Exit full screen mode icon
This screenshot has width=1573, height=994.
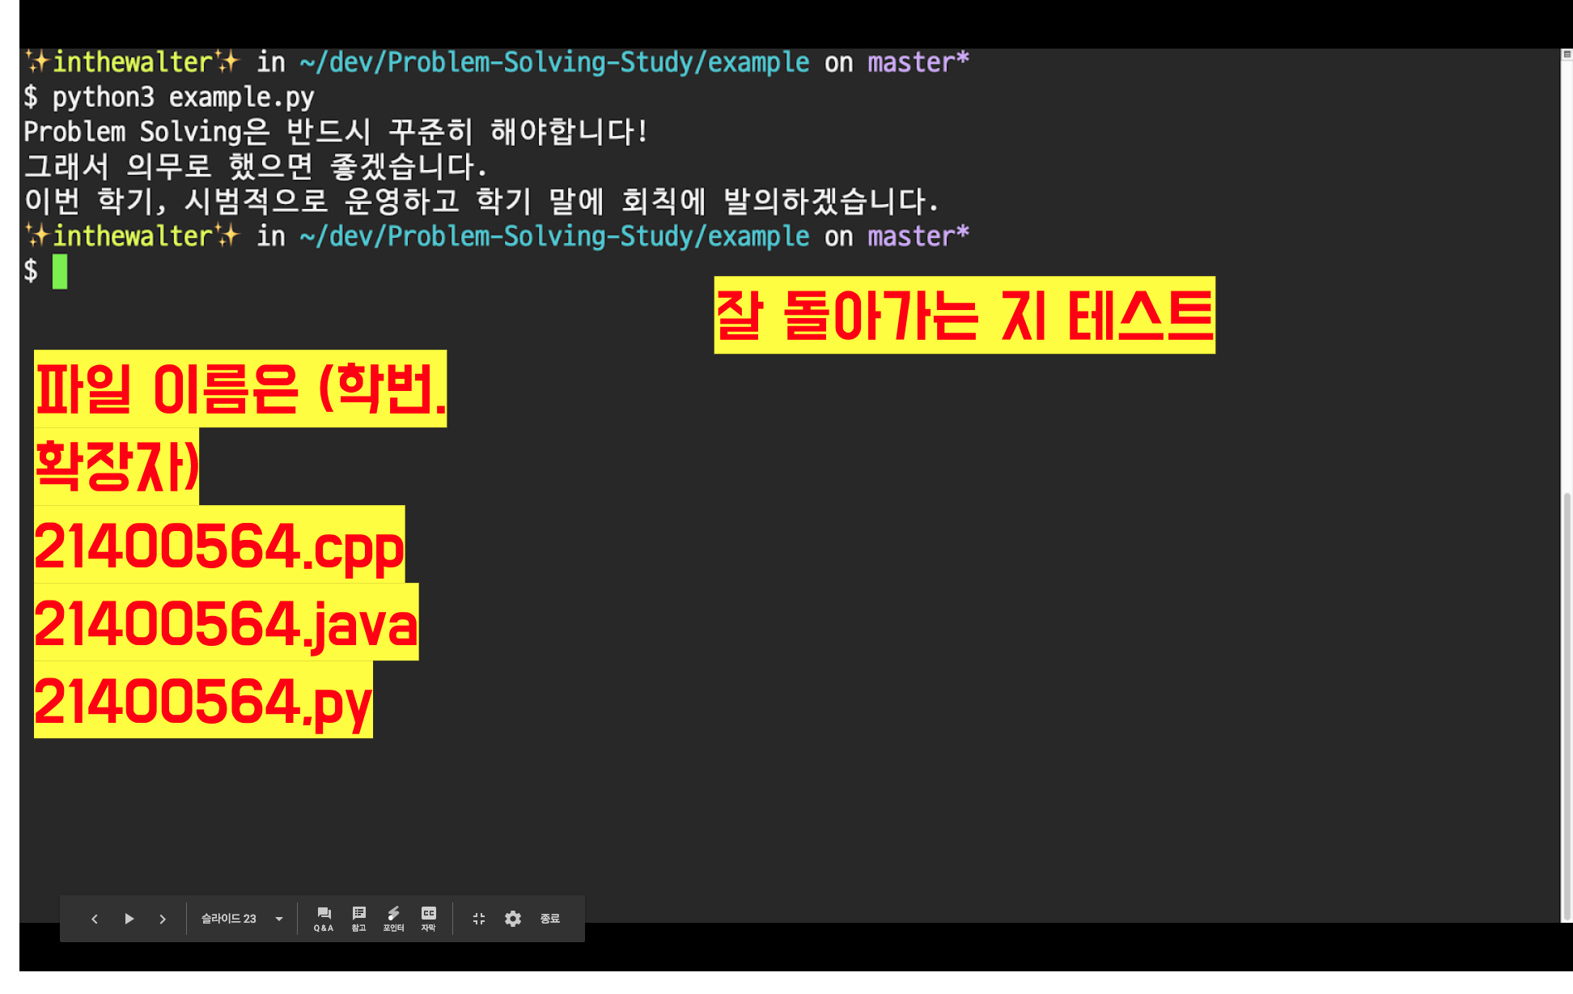(x=479, y=919)
